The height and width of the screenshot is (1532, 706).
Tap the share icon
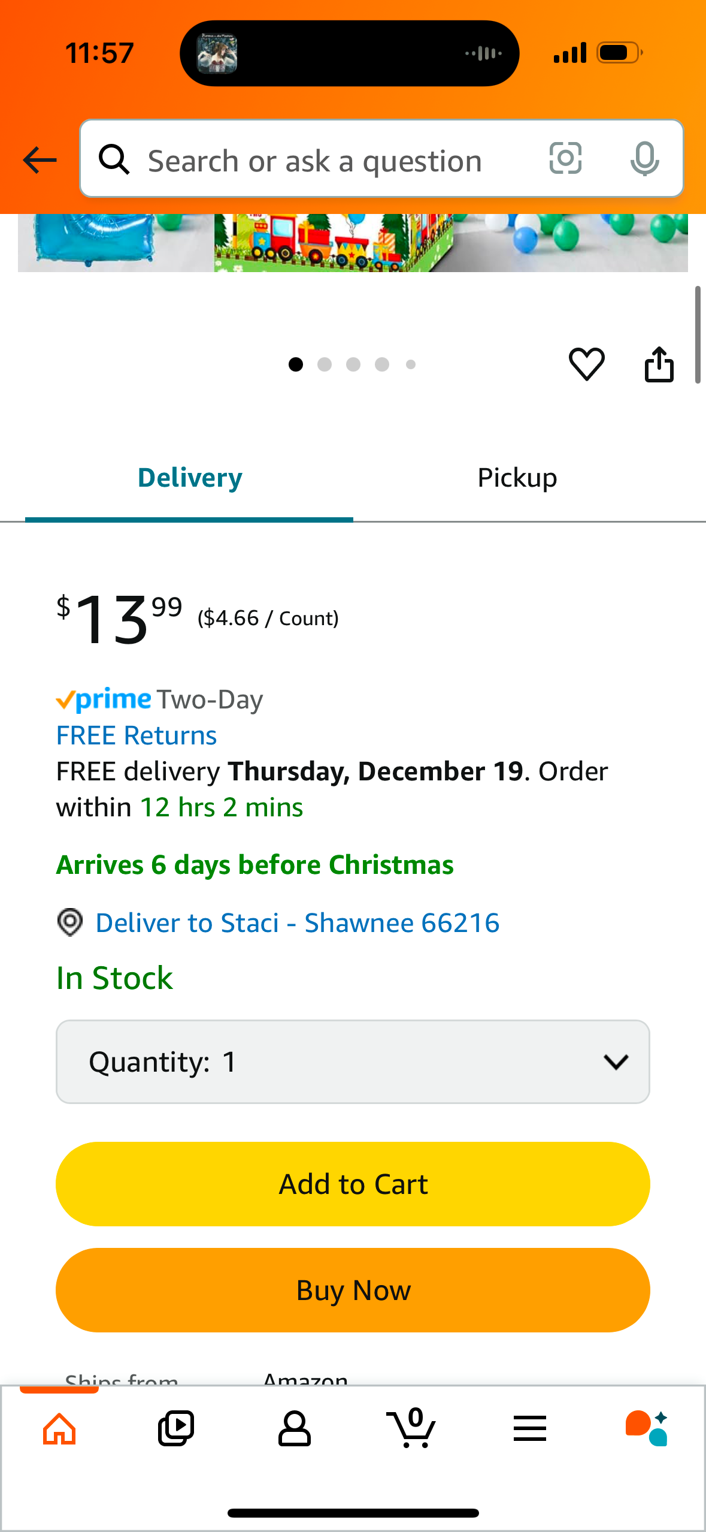pos(659,364)
